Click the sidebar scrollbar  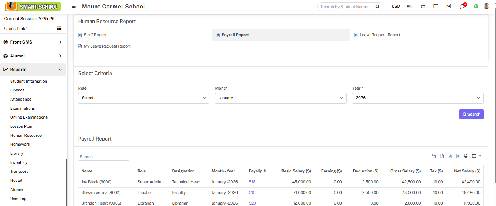click(66, 182)
